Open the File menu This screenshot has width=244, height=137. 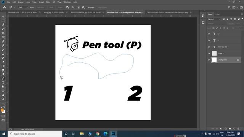coord(9,2)
